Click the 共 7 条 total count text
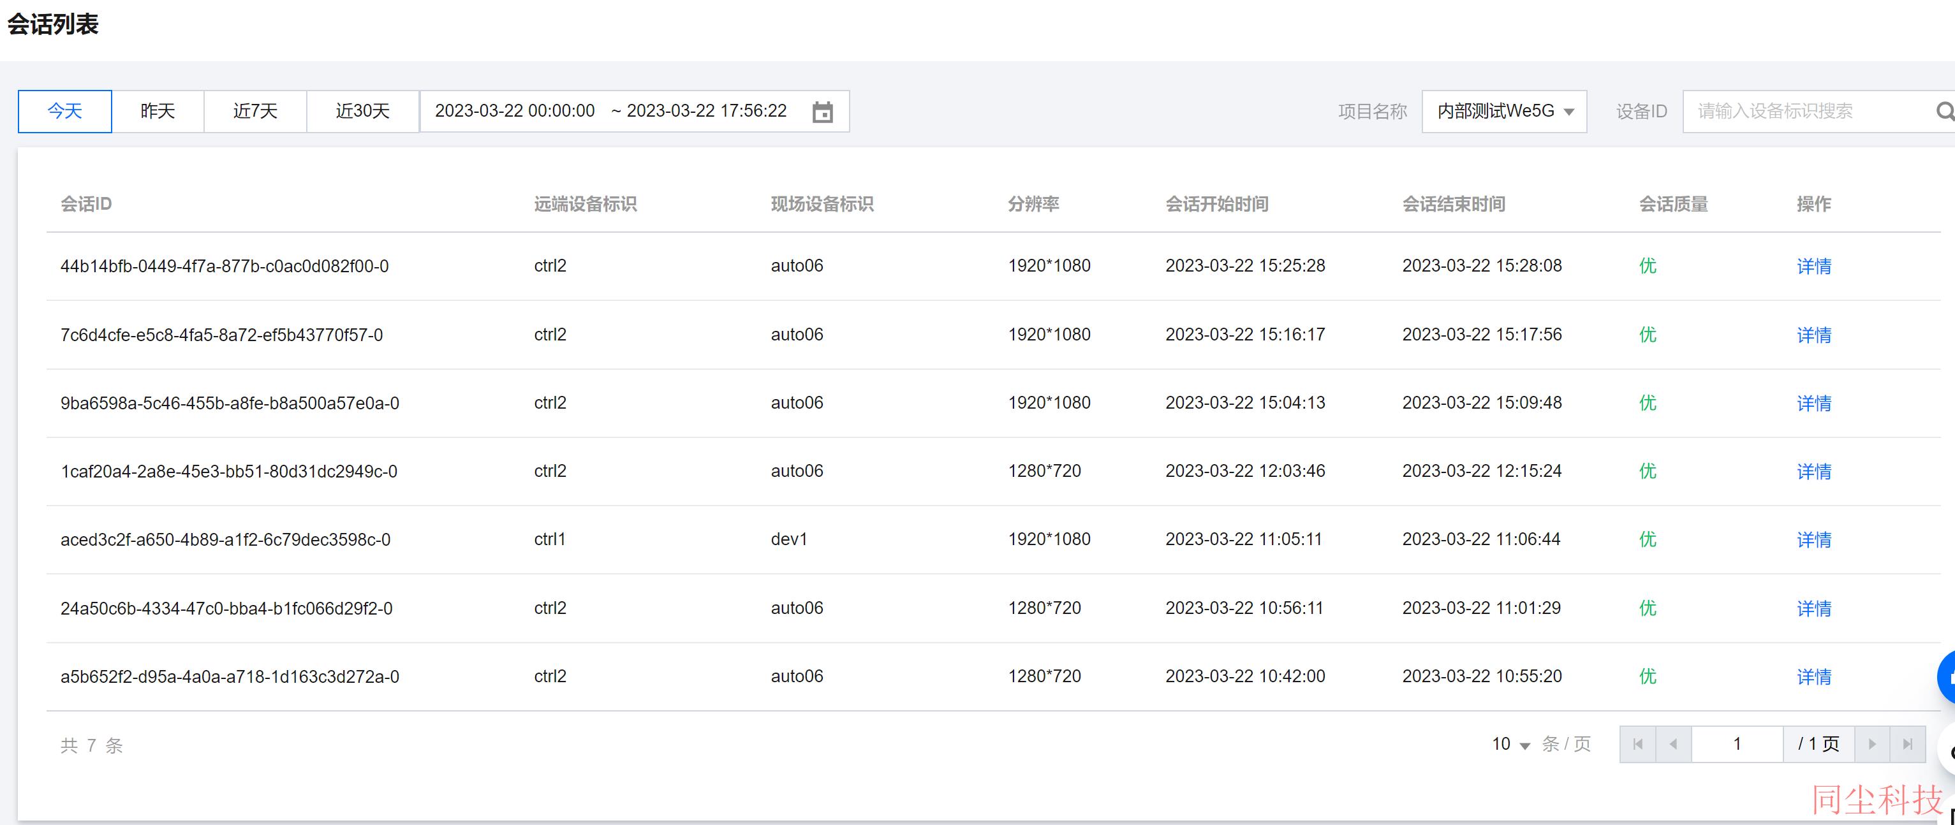 click(92, 745)
